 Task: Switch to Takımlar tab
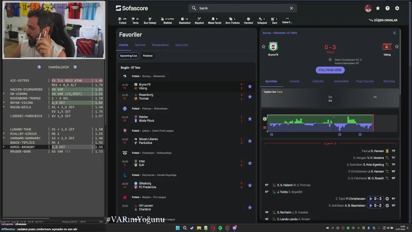coord(140,45)
